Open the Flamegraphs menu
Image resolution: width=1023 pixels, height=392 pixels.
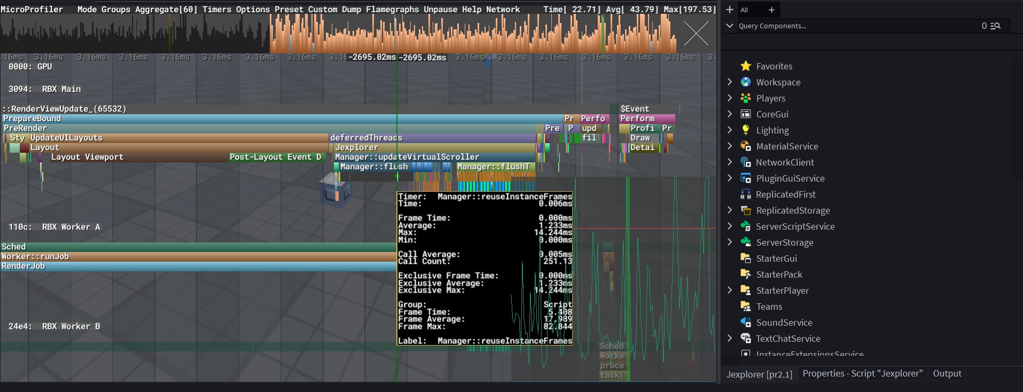[392, 9]
